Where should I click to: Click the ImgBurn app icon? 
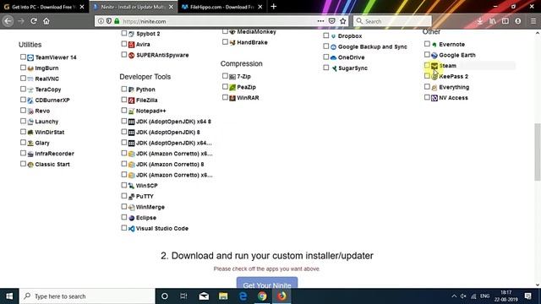tap(30, 68)
